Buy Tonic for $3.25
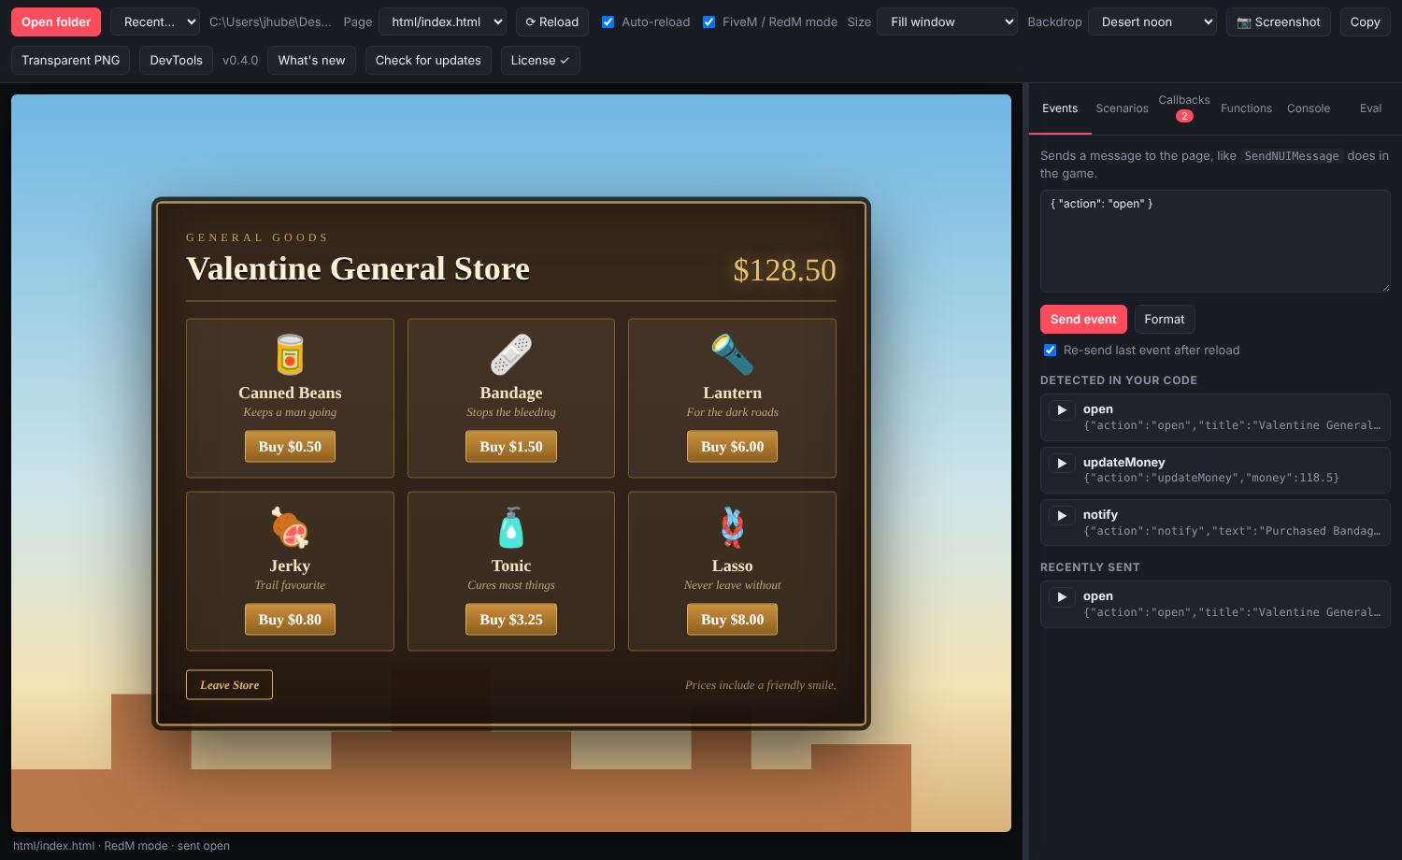Viewport: 1402px width, 860px height. pos(511,620)
